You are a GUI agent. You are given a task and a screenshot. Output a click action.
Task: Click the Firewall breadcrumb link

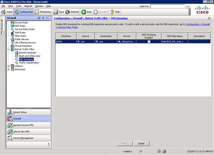pyautogui.click(x=78, y=18)
